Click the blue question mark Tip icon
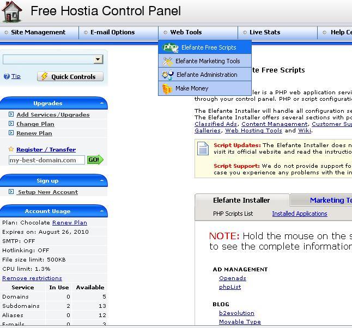 click(7, 76)
